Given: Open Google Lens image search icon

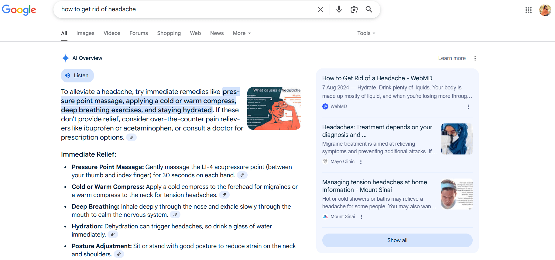Looking at the screenshot, I should 354,9.
